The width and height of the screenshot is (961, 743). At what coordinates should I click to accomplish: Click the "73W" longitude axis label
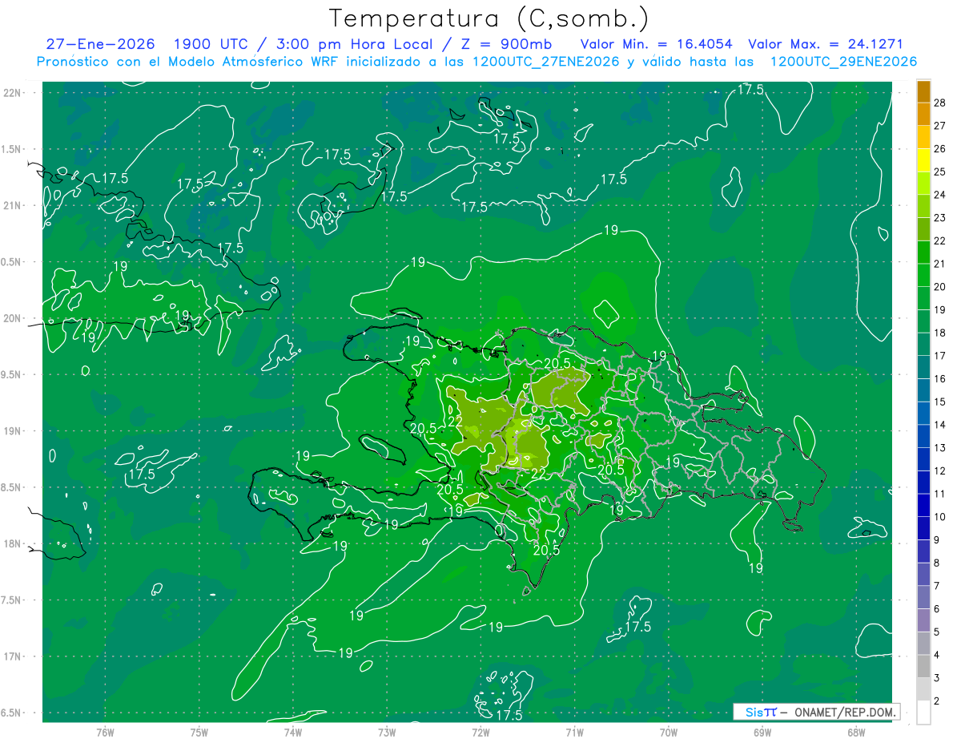387,733
